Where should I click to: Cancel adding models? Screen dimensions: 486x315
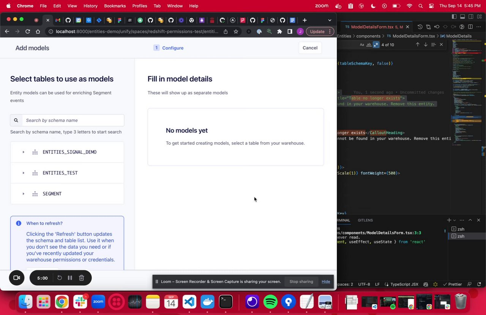pyautogui.click(x=310, y=48)
